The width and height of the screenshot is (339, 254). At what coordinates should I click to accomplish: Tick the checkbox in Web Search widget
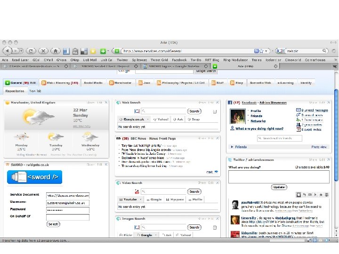coord(215,111)
